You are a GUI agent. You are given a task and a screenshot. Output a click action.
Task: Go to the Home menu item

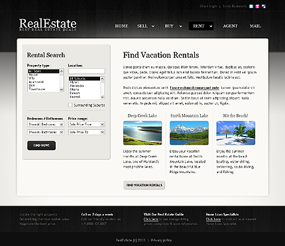(x=121, y=26)
